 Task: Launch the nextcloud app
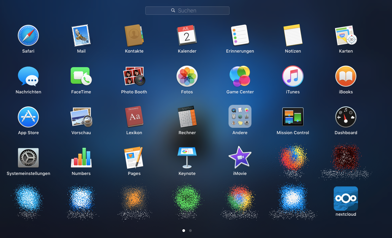click(346, 199)
